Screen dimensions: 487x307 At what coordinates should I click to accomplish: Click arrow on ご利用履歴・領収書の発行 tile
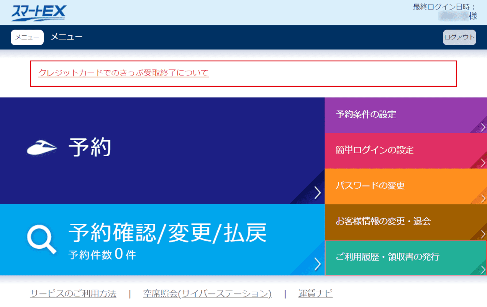pyautogui.click(x=483, y=269)
